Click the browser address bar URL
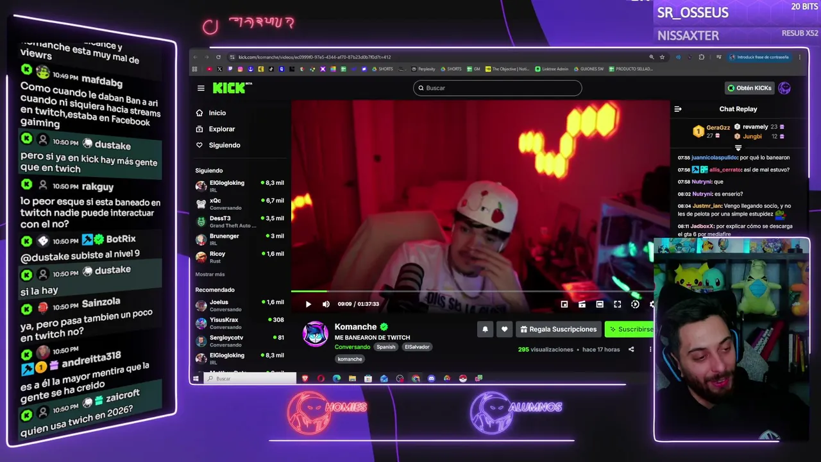 (x=314, y=57)
